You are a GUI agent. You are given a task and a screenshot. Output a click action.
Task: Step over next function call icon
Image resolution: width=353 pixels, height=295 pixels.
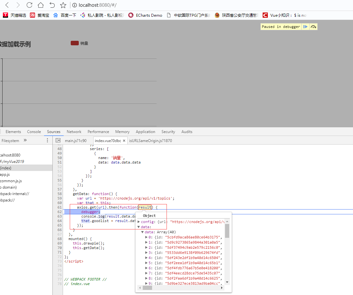pyautogui.click(x=313, y=27)
